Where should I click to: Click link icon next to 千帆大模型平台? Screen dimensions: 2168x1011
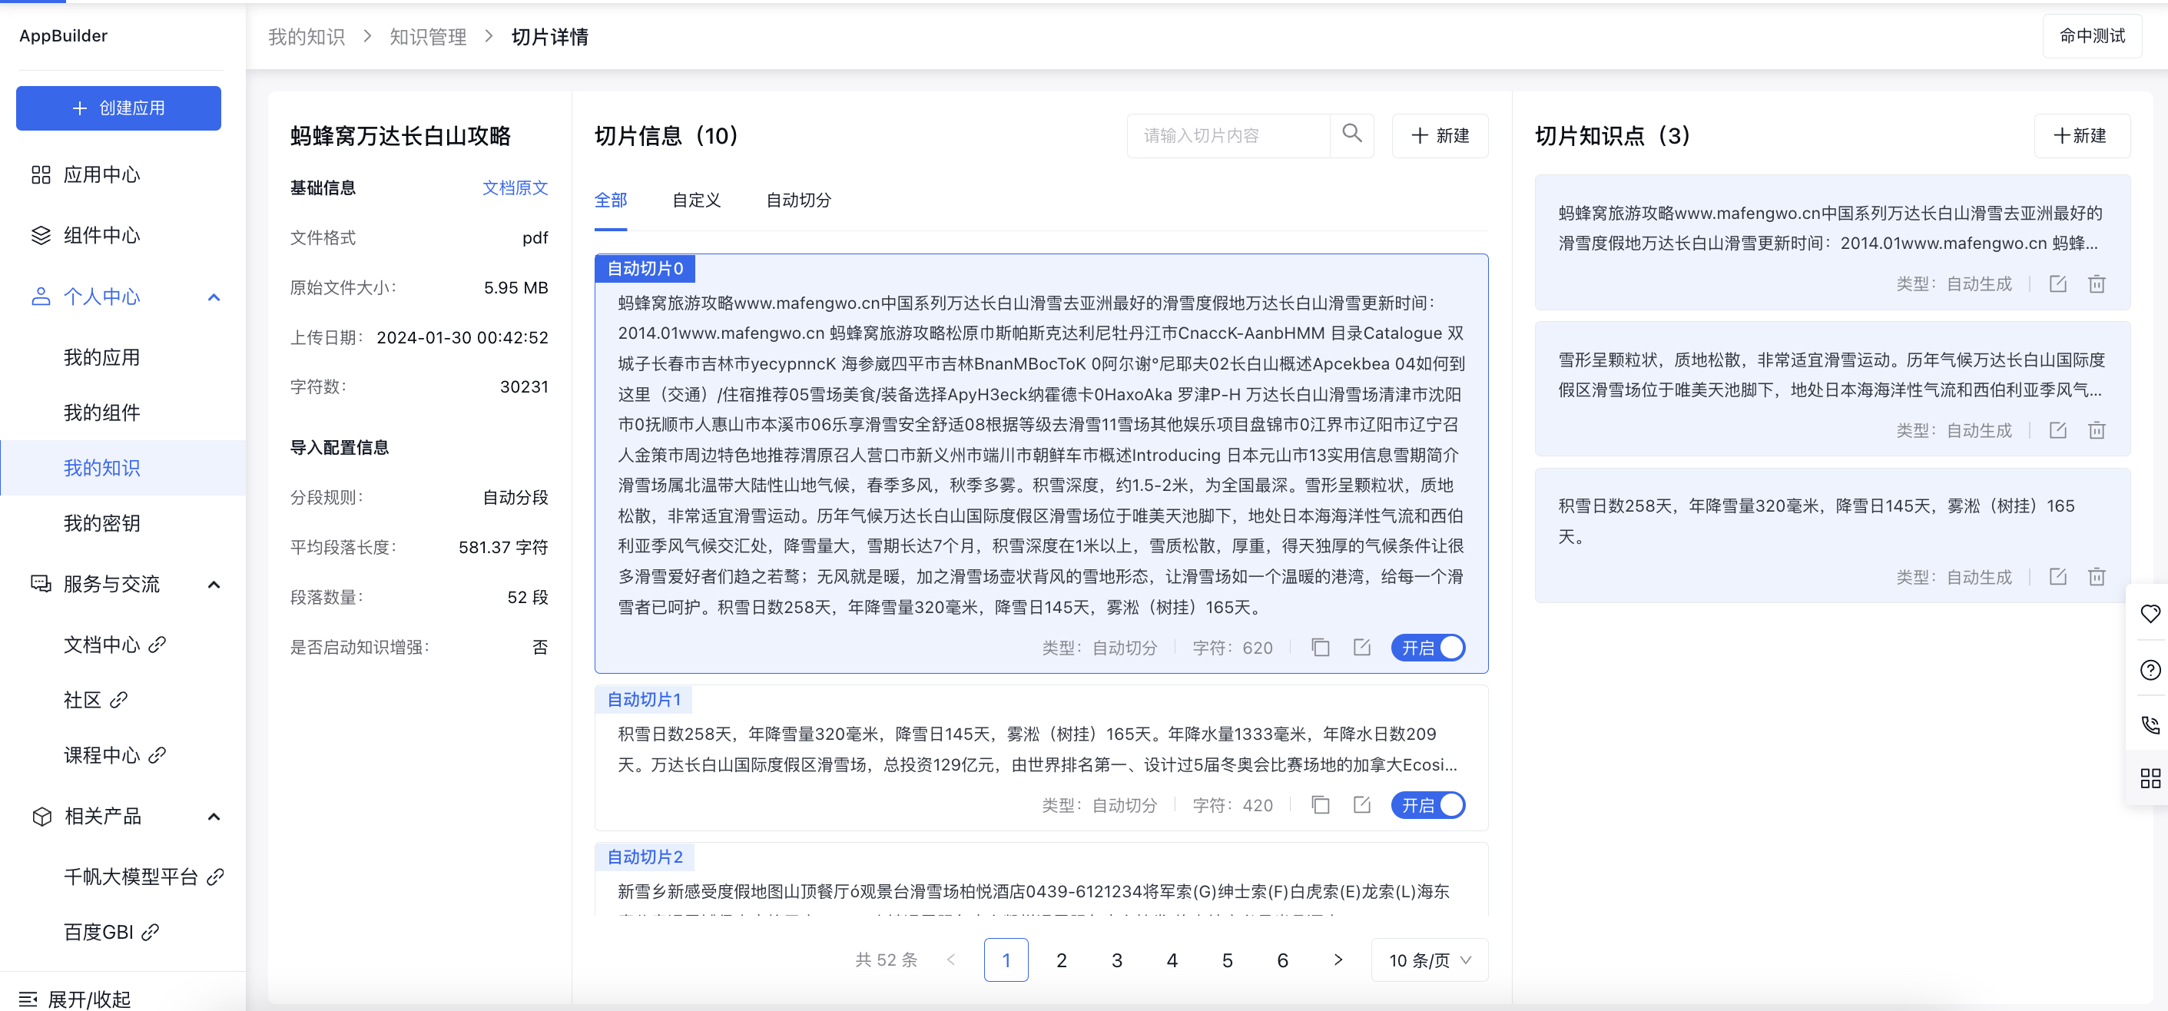click(215, 877)
